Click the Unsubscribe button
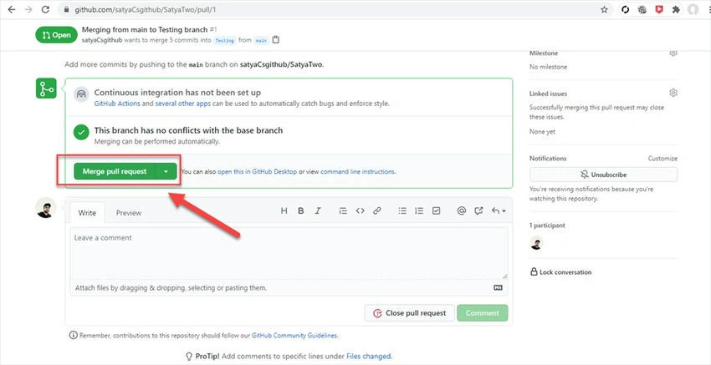The width and height of the screenshot is (711, 365). pos(604,175)
